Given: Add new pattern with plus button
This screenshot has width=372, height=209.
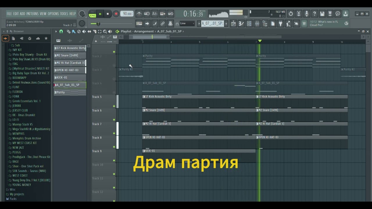Looking at the screenshot, I should (226, 24).
